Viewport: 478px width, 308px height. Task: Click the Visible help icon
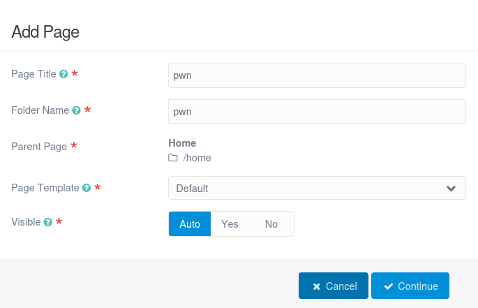coord(48,222)
